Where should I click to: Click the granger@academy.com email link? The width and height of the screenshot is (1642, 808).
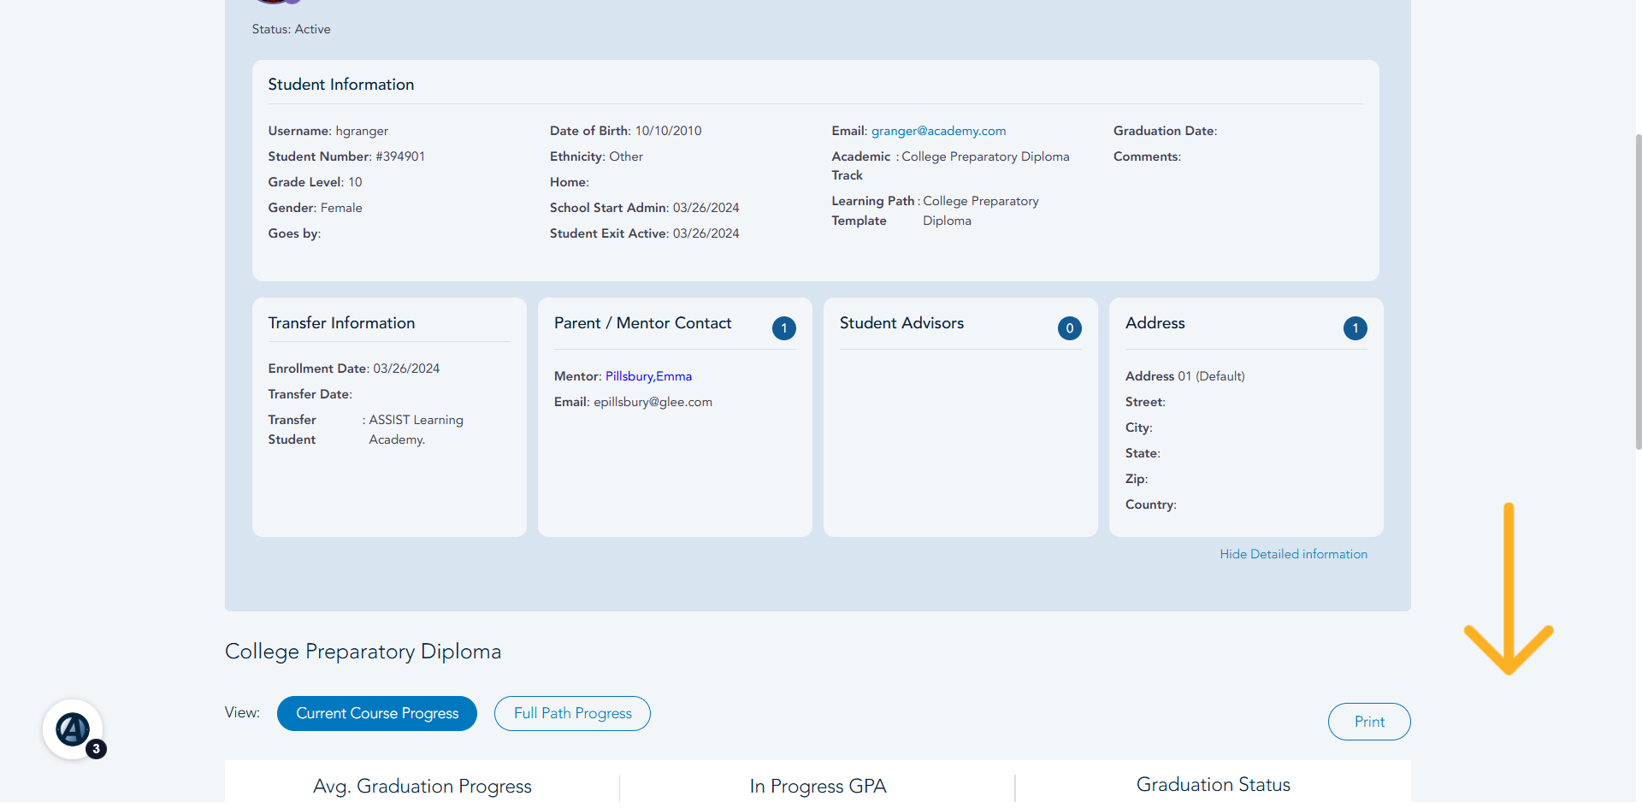coord(938,131)
